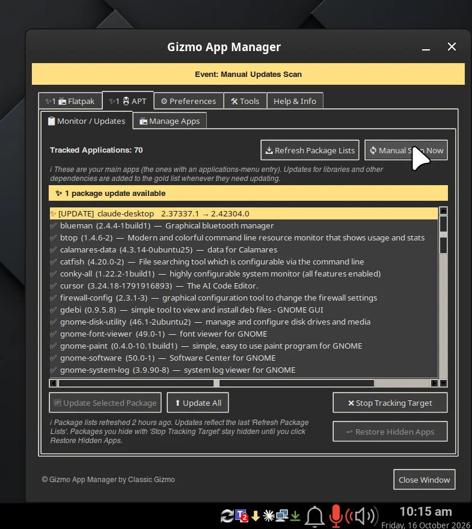
Task: Click the yellow down-arrow tray icon
Action: click(256, 516)
